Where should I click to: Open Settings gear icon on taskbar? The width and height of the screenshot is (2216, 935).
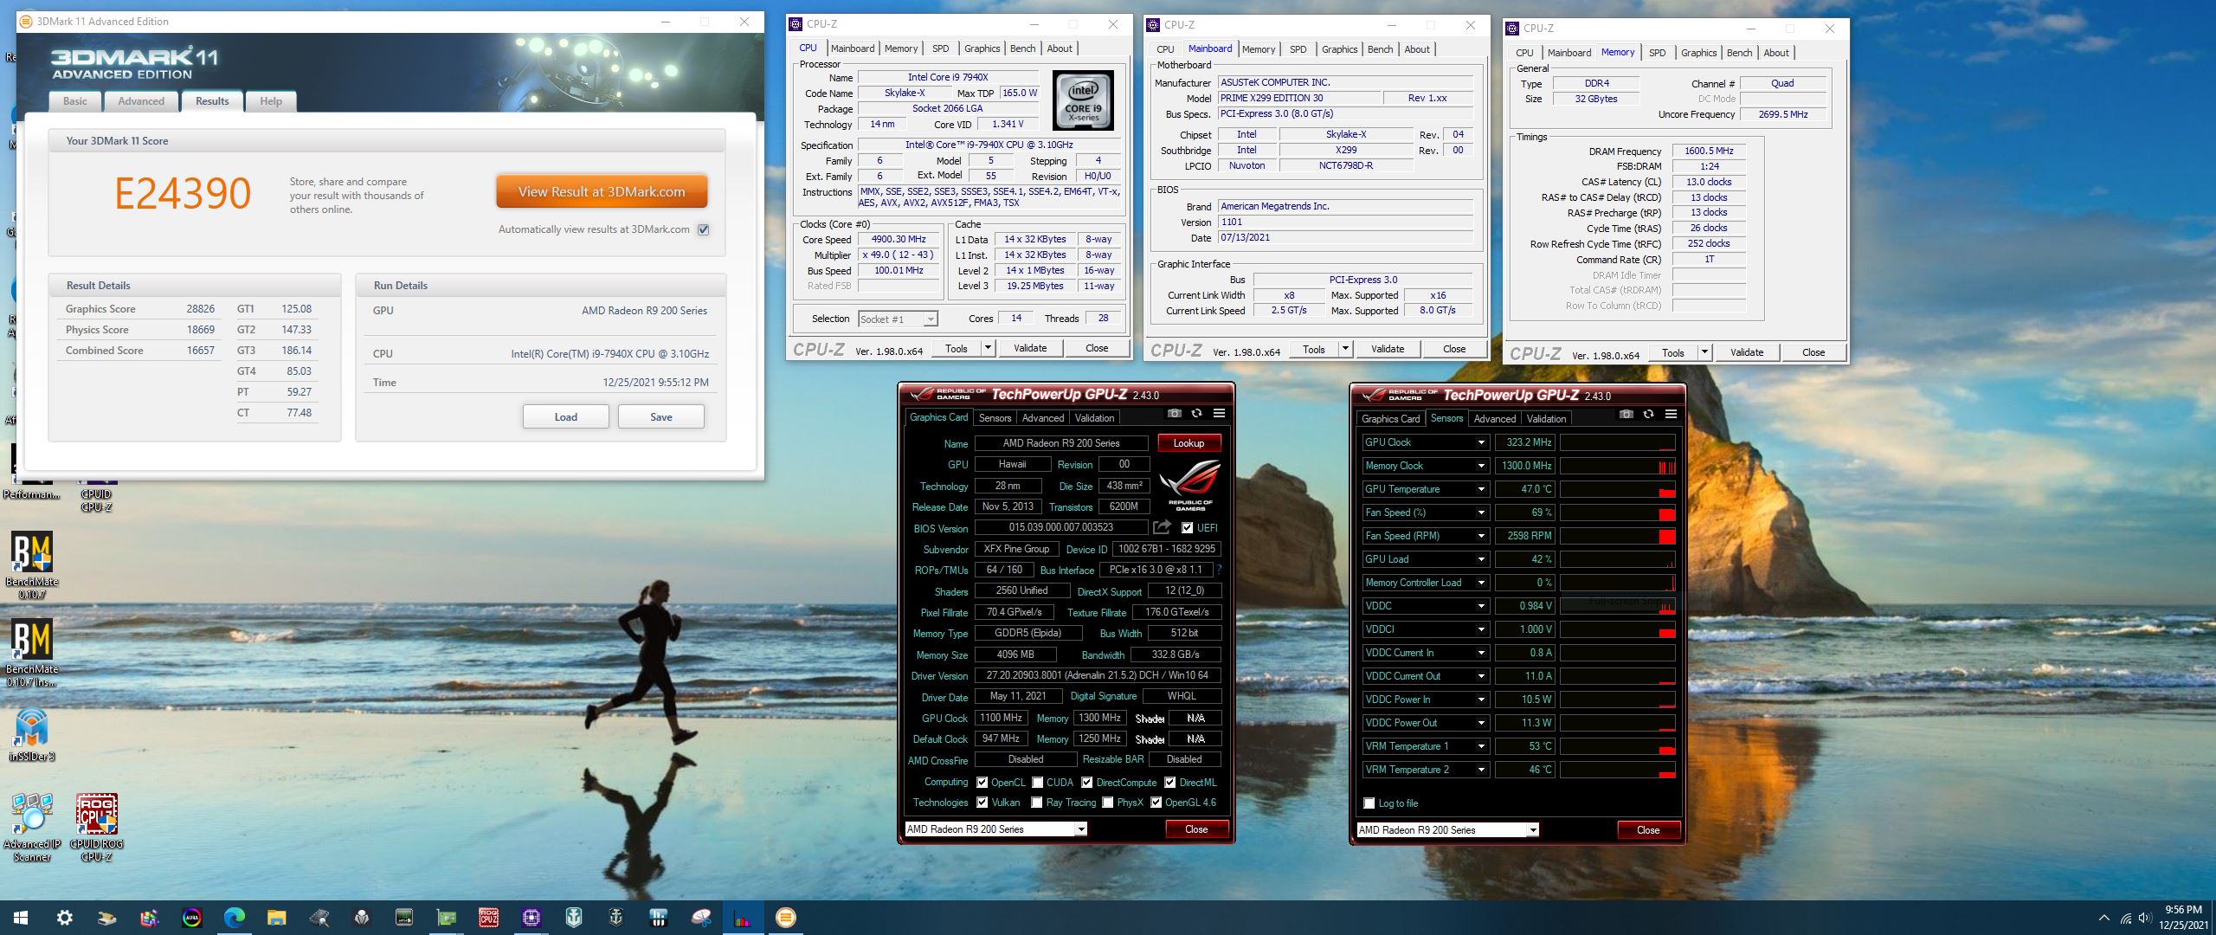coord(64,918)
